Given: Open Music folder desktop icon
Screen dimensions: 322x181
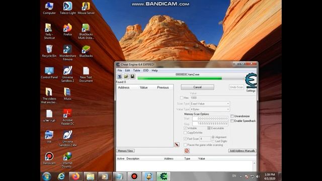Looking at the screenshot, I should tap(67, 94).
